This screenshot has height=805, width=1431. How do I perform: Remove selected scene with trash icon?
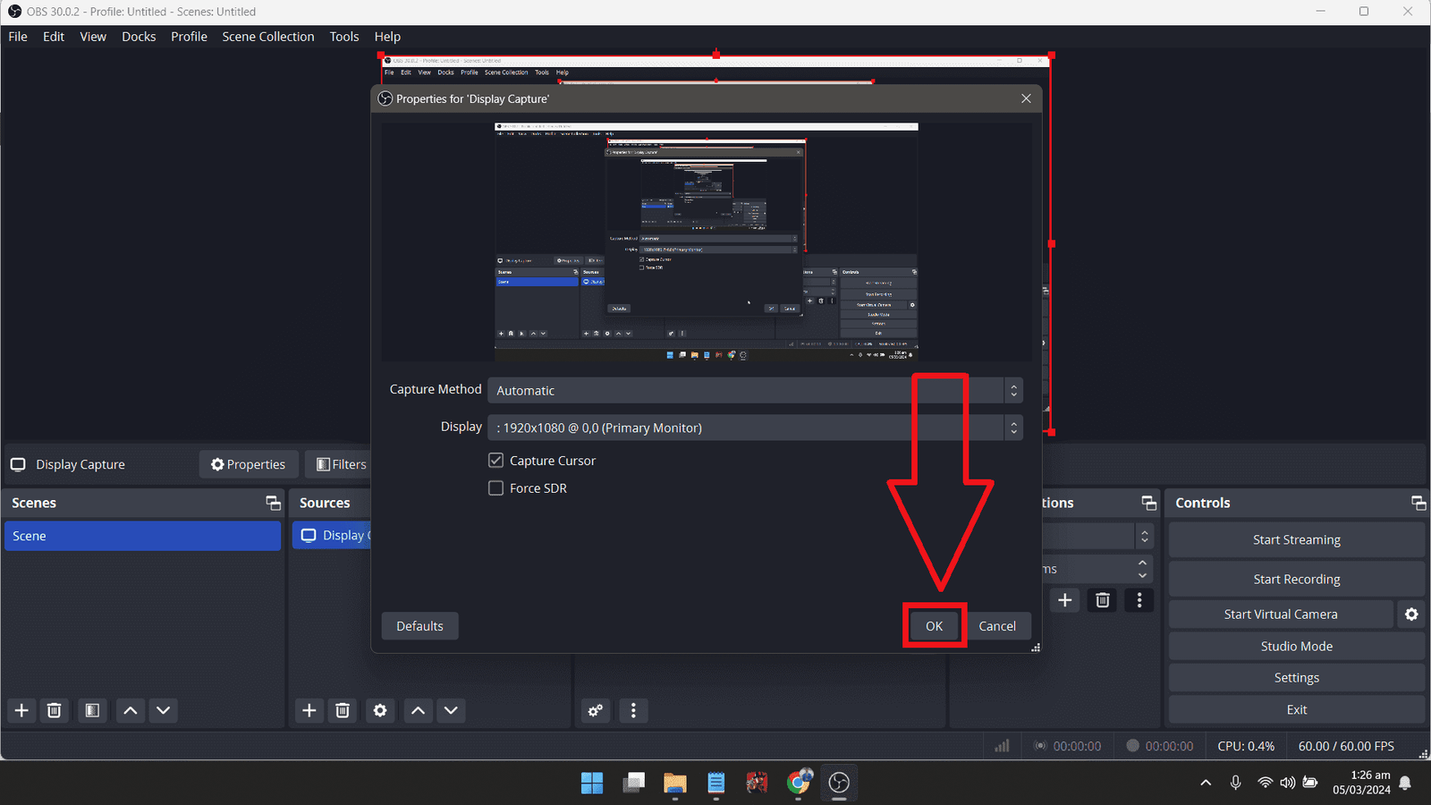point(55,710)
